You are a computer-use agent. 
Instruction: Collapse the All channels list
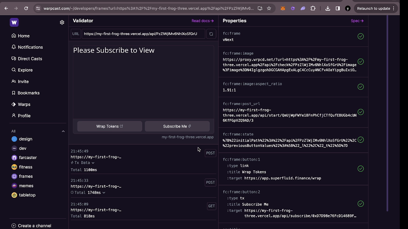(x=63, y=131)
